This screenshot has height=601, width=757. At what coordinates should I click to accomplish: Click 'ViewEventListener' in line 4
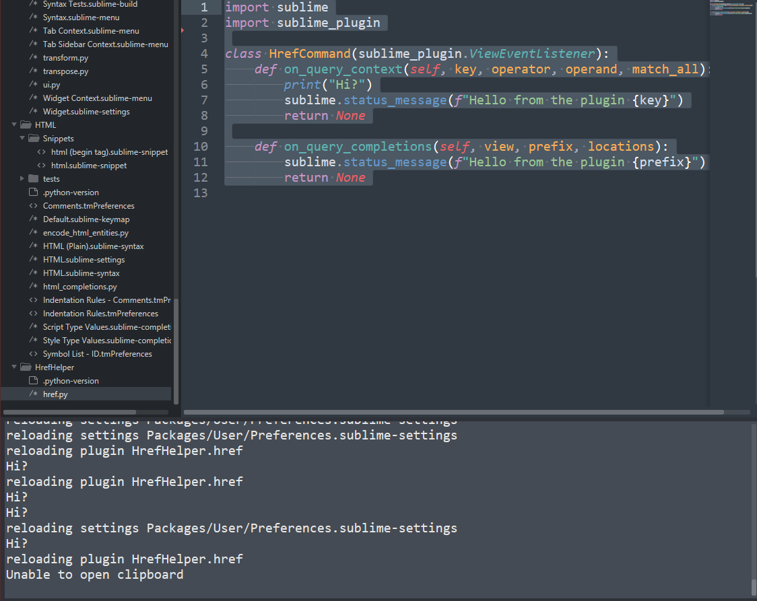tap(532, 54)
